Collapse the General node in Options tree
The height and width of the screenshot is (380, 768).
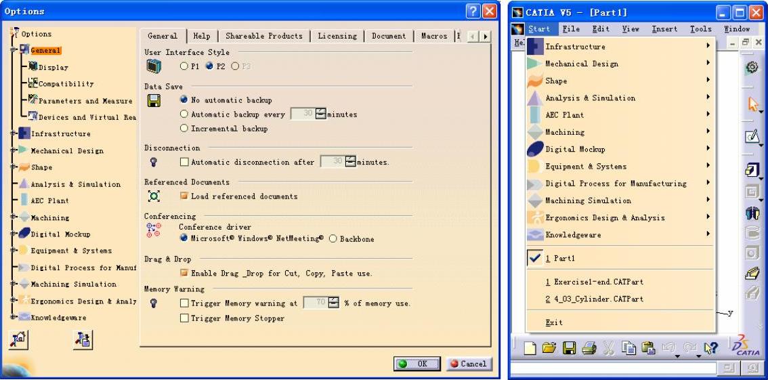(13, 50)
